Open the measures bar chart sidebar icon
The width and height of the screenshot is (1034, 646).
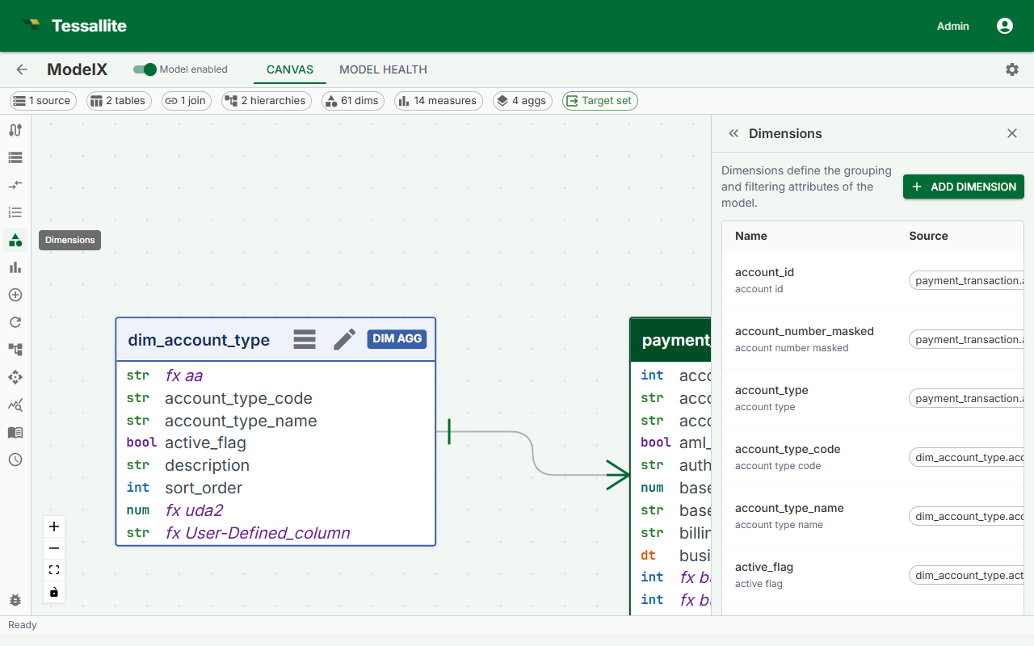(15, 267)
